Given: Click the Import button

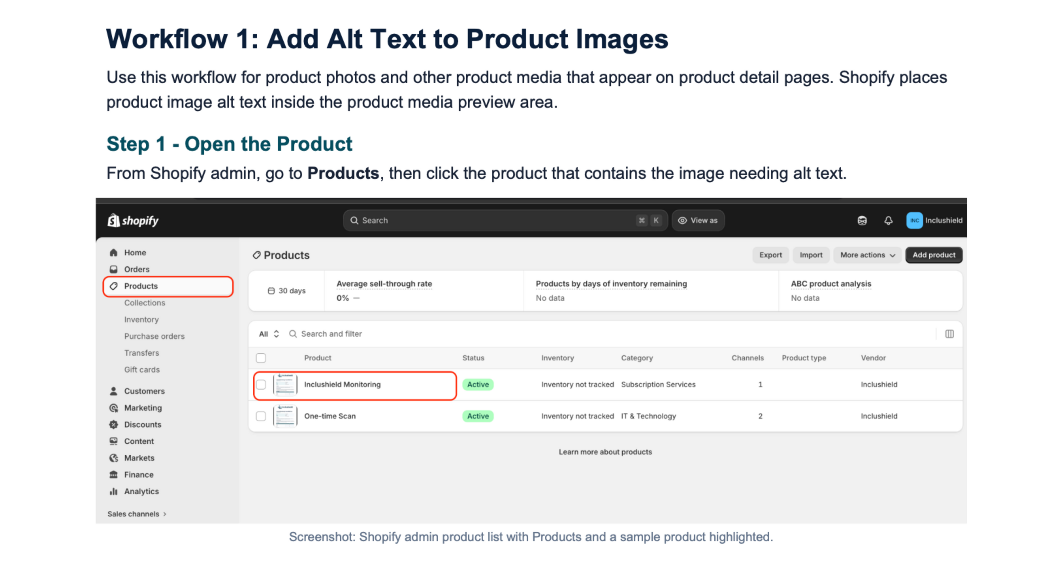Looking at the screenshot, I should point(811,255).
